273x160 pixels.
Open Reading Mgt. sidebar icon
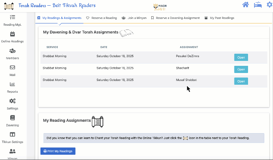tap(12, 17)
